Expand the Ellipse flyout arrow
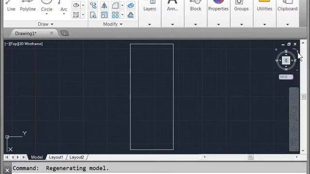Screen dimensions: 310x174 click(x=83, y=5)
